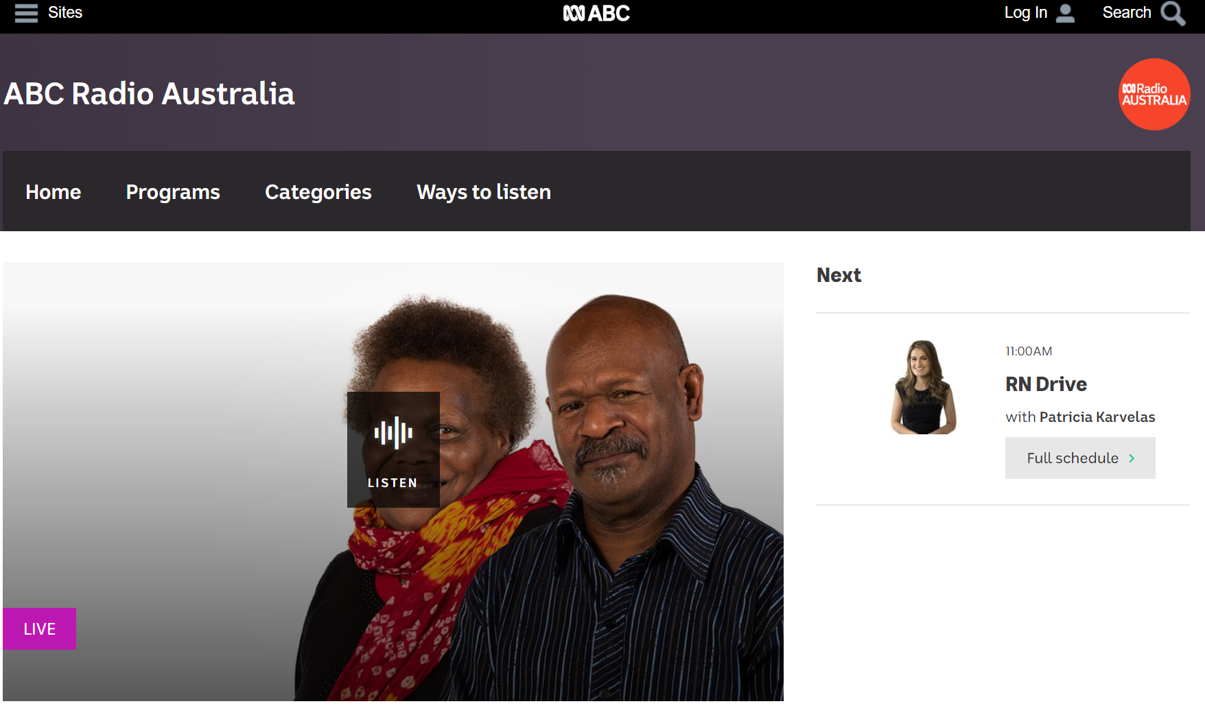The height and width of the screenshot is (706, 1205).
Task: Click the Log In user profile icon
Action: pyautogui.click(x=1065, y=13)
